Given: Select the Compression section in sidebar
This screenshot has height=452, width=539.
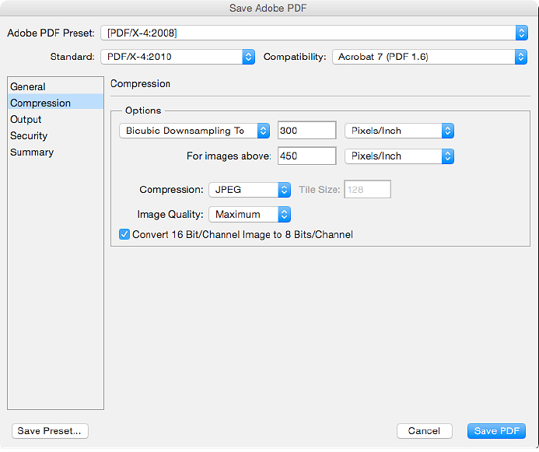Looking at the screenshot, I should 55,103.
